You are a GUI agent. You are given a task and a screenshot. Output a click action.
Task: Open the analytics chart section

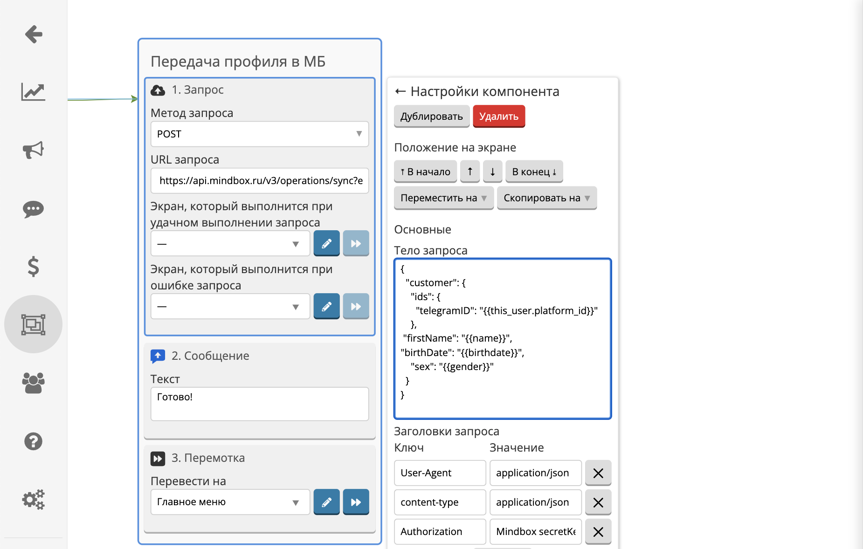[x=33, y=92]
